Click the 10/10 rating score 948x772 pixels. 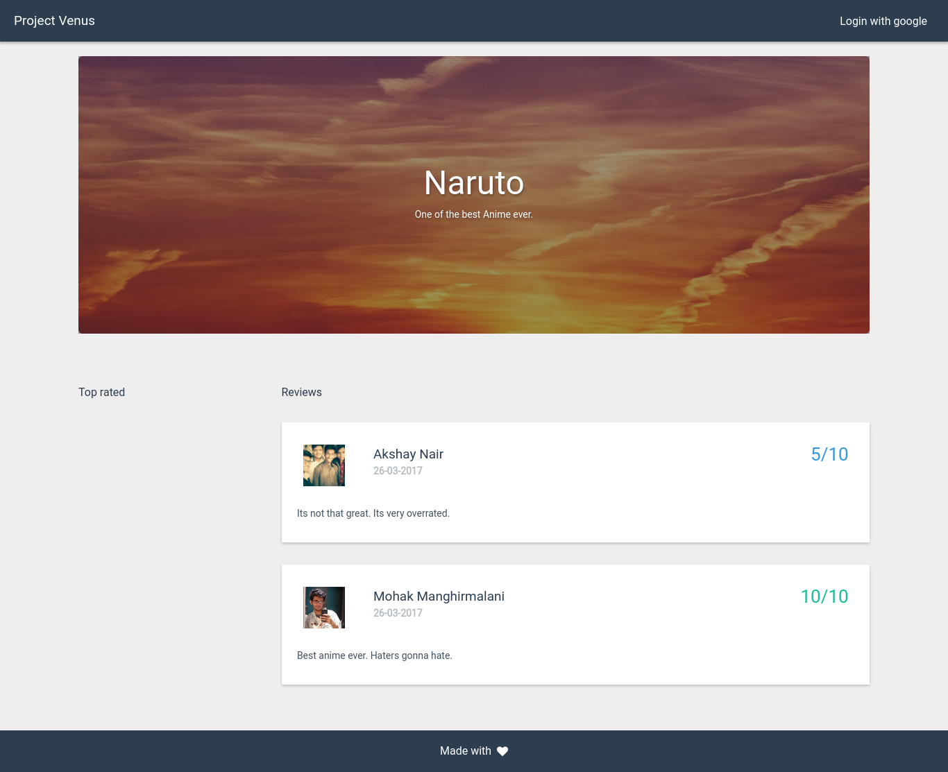[x=824, y=597]
